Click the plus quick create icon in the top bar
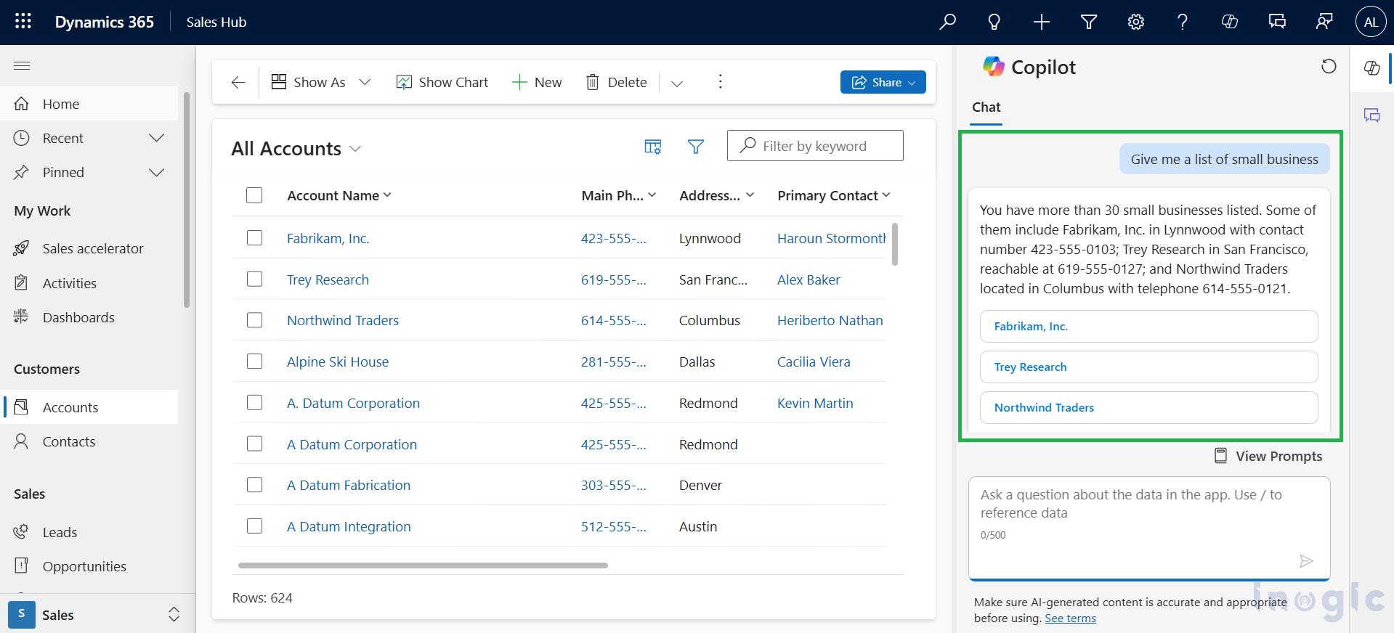The width and height of the screenshot is (1394, 633). pos(1042,22)
